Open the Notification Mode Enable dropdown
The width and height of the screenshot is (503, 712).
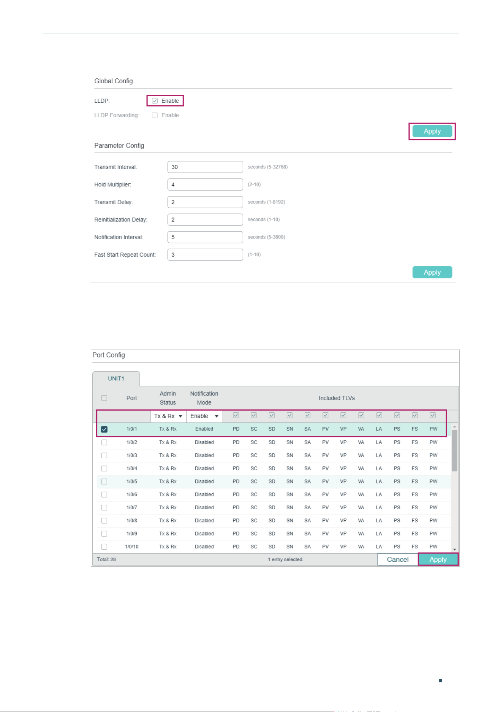[204, 416]
